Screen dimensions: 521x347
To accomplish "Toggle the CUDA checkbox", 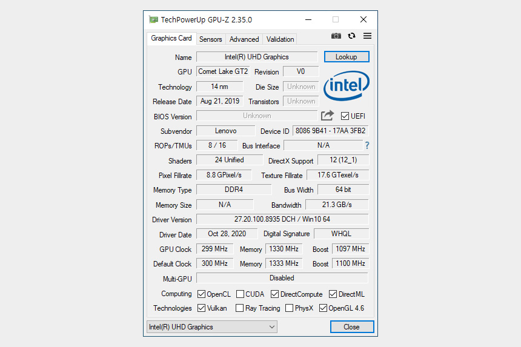I will (x=240, y=294).
